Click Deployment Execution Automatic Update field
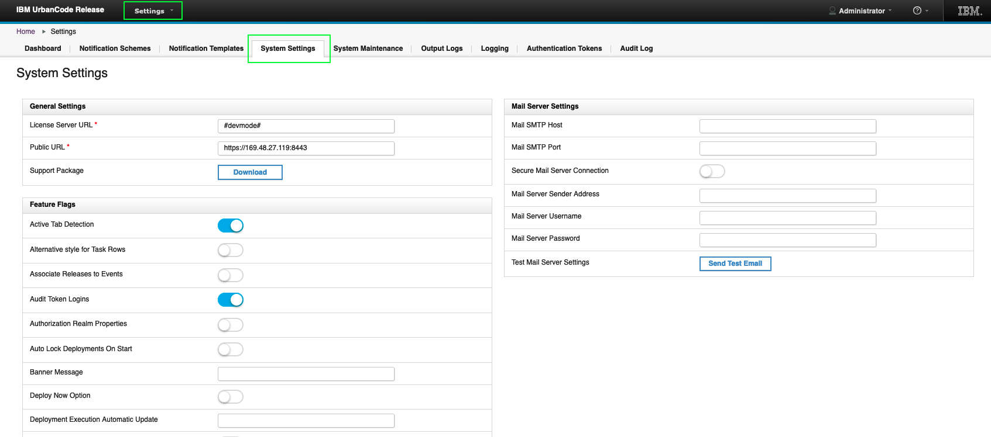Viewport: 991px width, 437px height. [306, 420]
